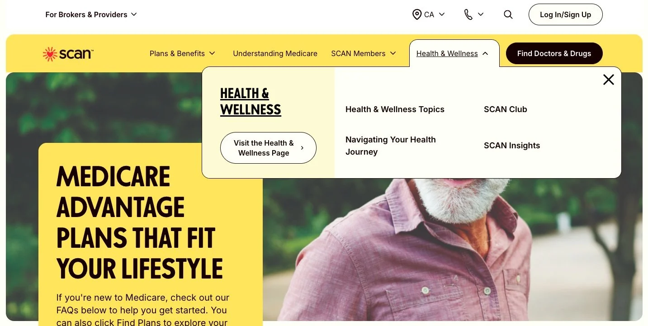Expand the phone contact dropdown chevron
648x326 pixels.
481,14
